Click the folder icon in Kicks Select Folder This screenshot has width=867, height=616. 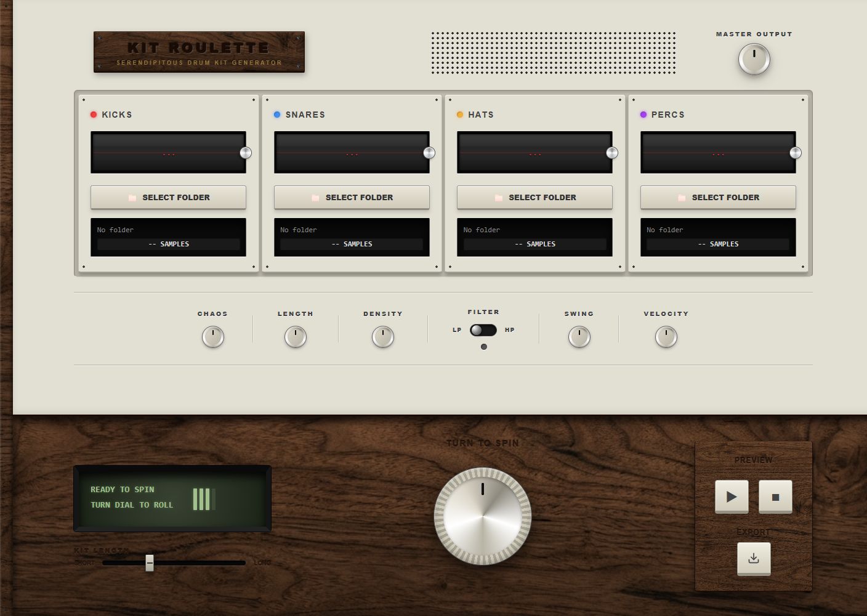click(132, 198)
